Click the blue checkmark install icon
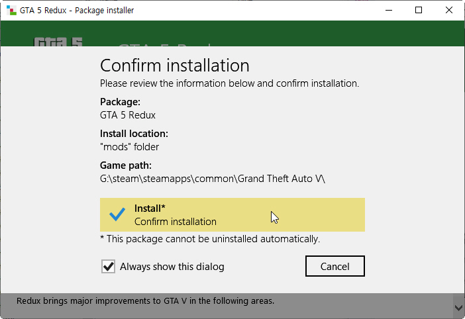 (x=117, y=214)
